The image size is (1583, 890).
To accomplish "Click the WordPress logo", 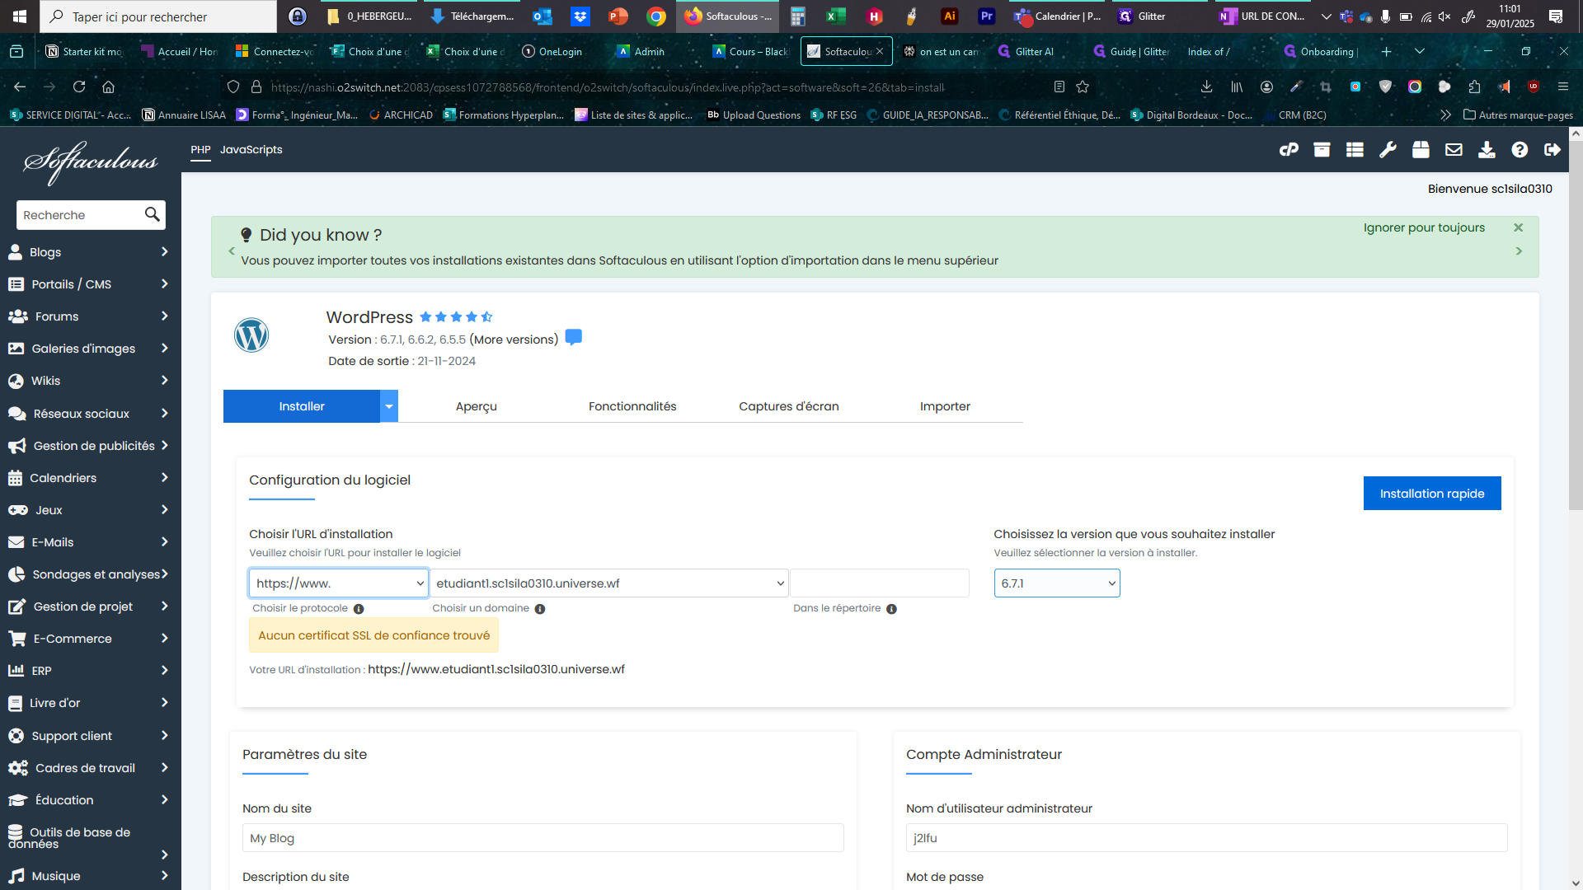I will 251,335.
